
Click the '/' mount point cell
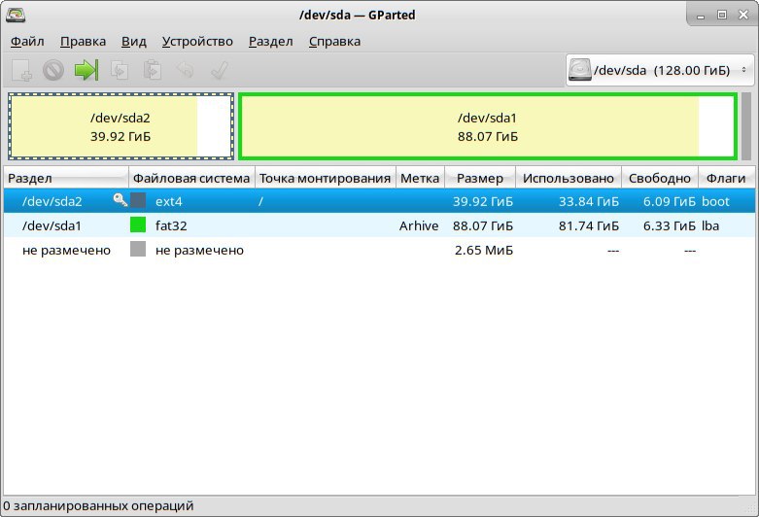click(x=260, y=201)
